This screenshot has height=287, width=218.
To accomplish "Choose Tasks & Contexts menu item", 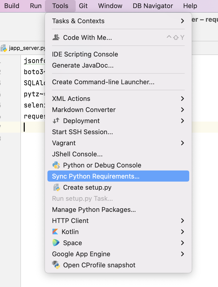I will tap(118, 21).
